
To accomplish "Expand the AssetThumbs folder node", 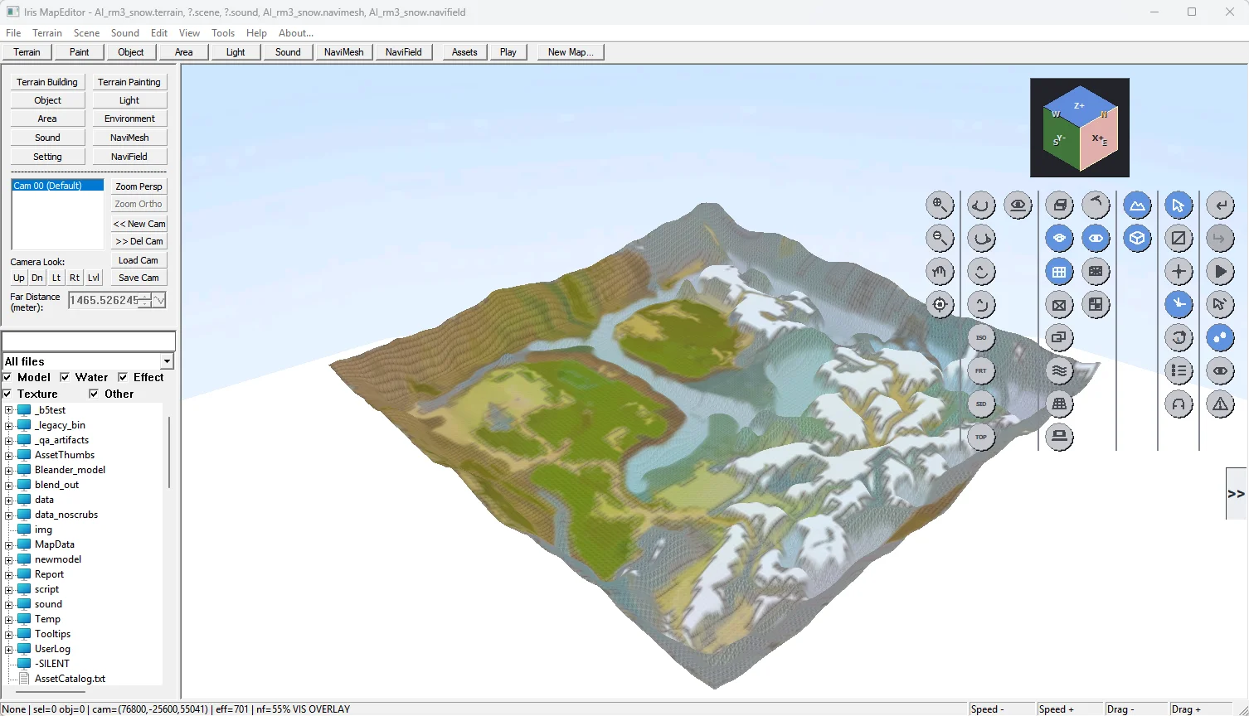I will [x=9, y=455].
